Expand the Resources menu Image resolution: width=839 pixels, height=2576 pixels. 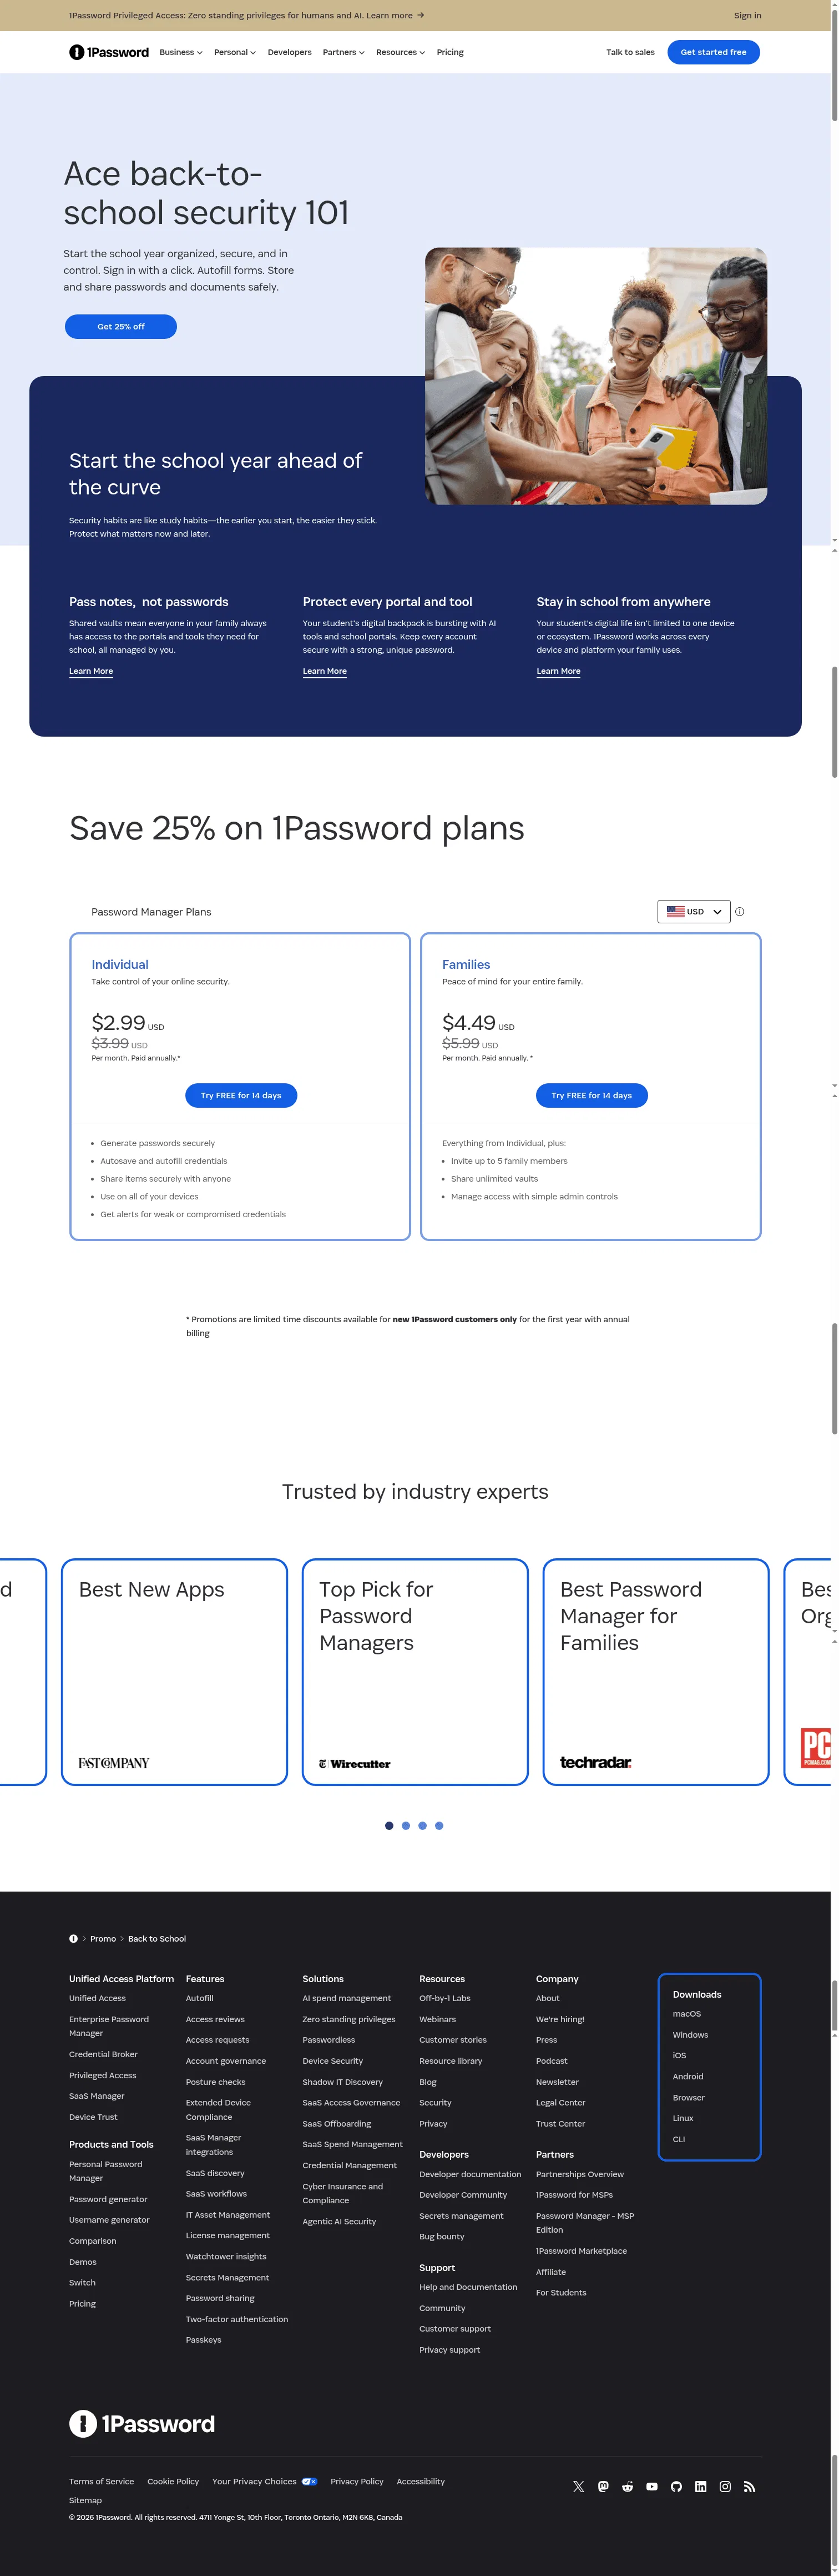[x=401, y=52]
